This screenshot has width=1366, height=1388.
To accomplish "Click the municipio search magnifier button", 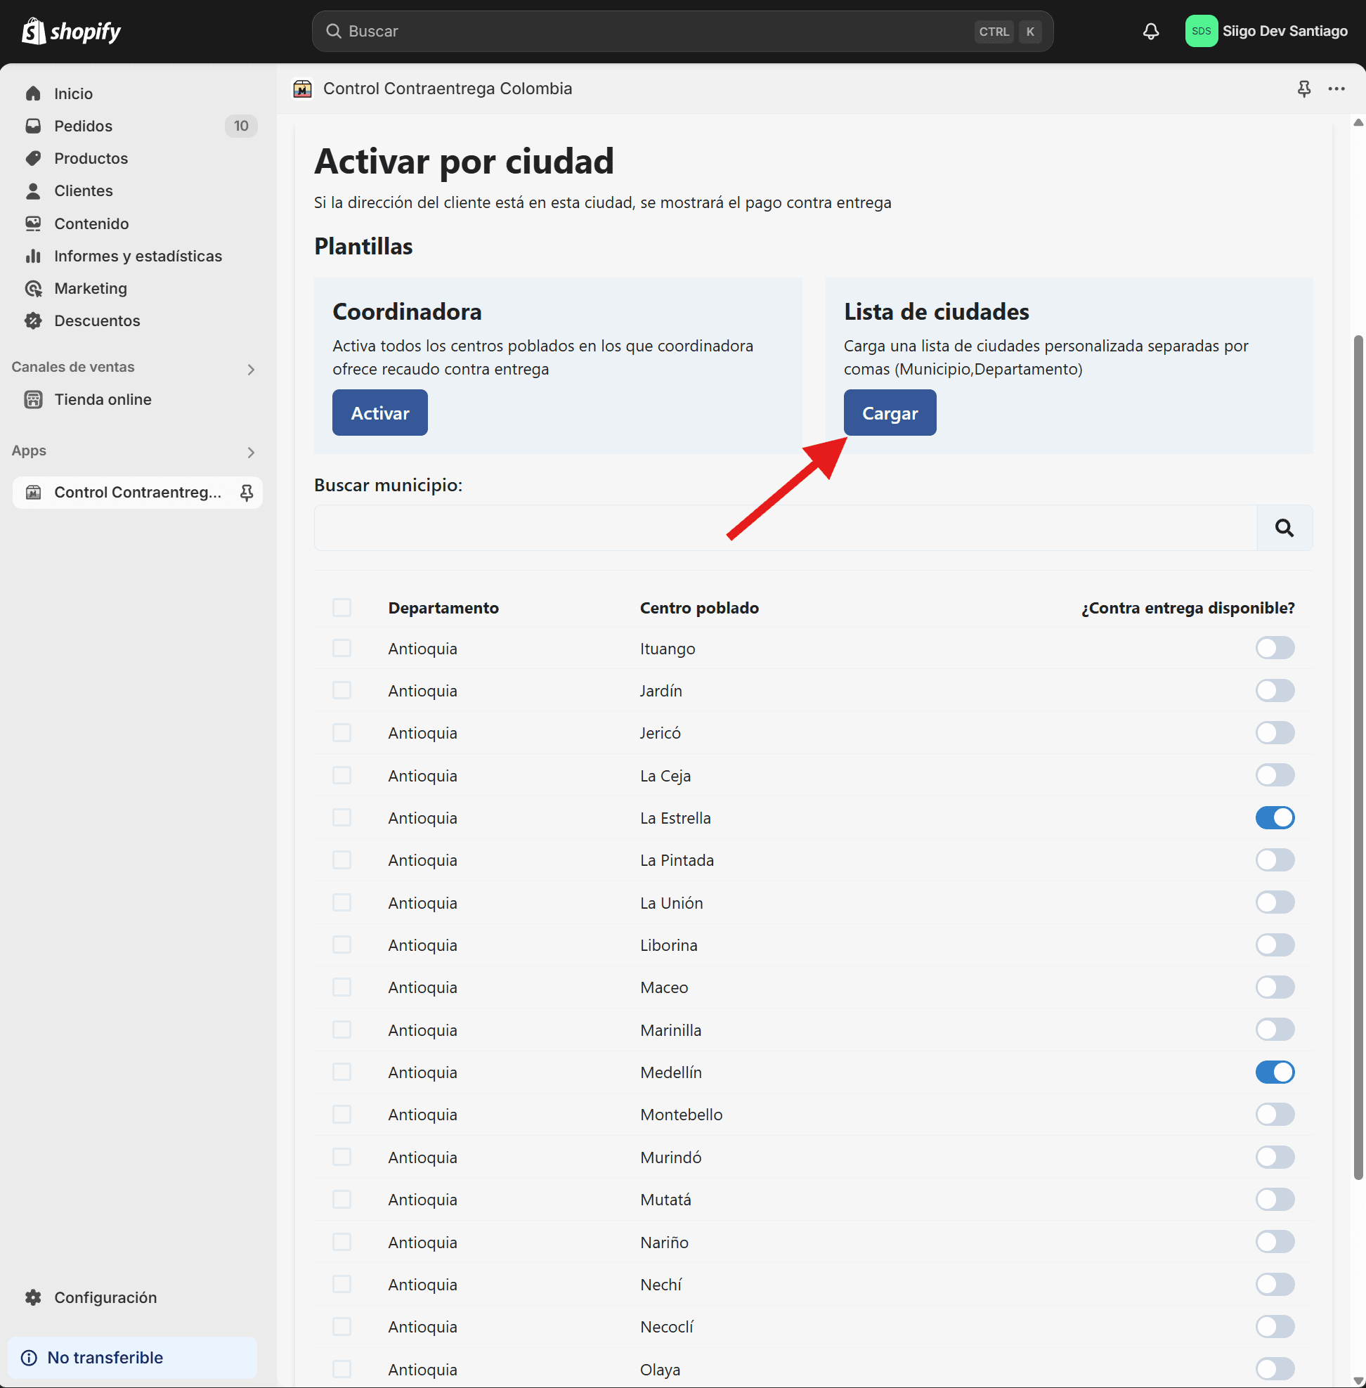I will point(1284,528).
